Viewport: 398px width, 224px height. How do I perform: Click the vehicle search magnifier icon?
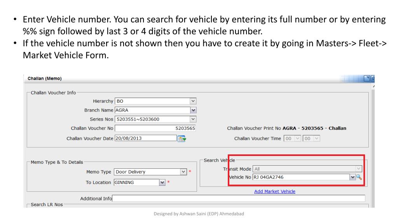(359, 177)
